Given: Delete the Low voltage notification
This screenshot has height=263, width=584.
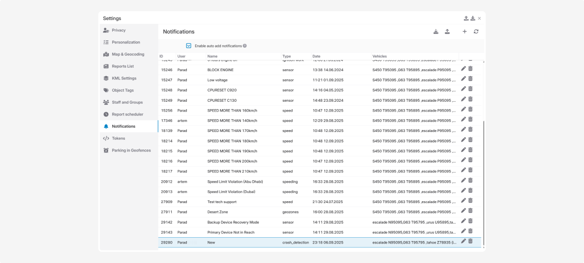Looking at the screenshot, I should coord(471,79).
